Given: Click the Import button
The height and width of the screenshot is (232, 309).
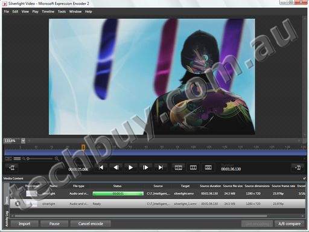Looking at the screenshot, I should click(x=24, y=224).
